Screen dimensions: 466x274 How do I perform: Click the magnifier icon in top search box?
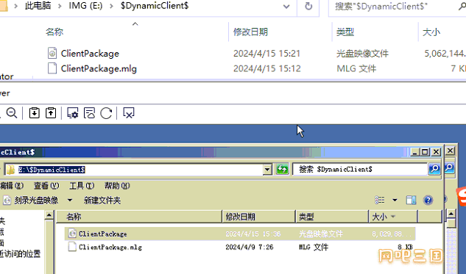coord(462,6)
